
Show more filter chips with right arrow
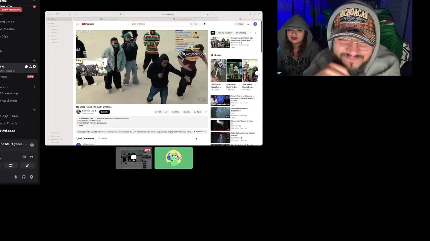click(255, 33)
